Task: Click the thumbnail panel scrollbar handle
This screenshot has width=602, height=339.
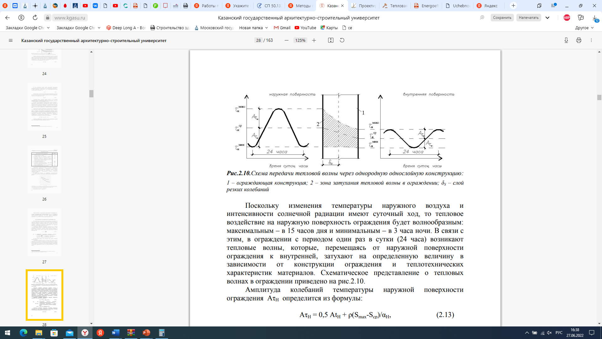Action: tap(91, 94)
